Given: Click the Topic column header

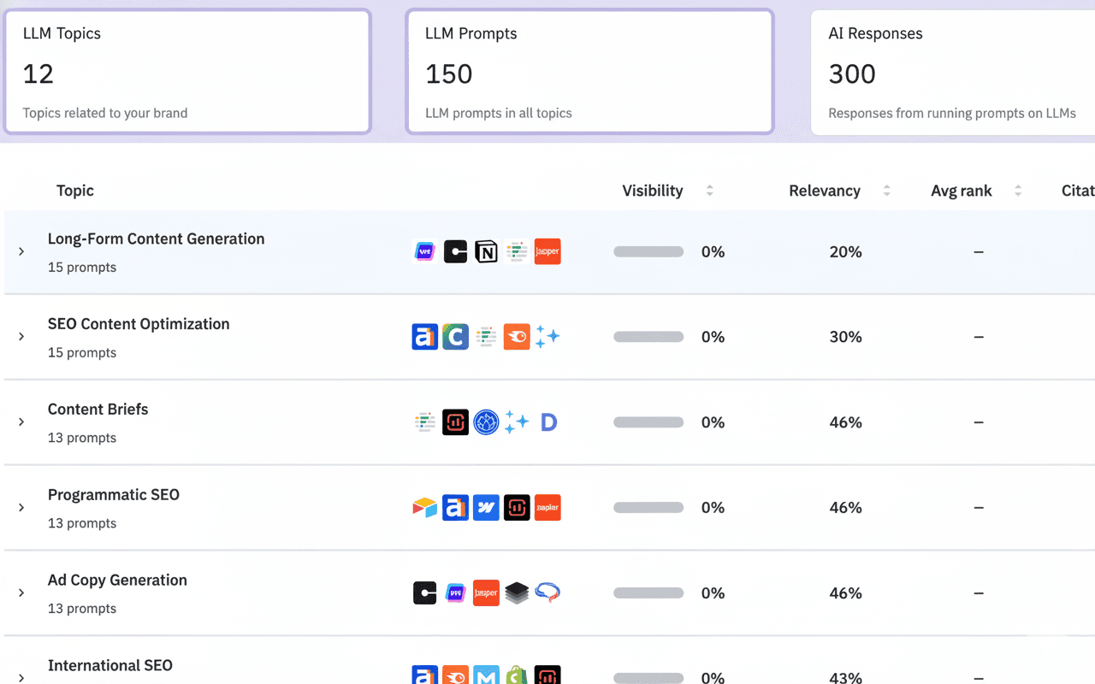Looking at the screenshot, I should coord(74,191).
